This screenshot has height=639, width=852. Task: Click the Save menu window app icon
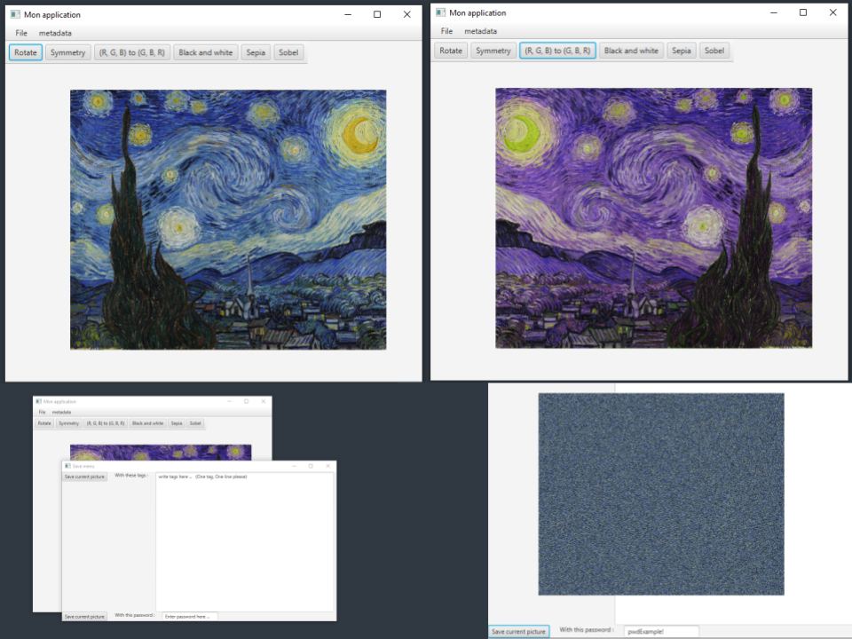pos(67,466)
